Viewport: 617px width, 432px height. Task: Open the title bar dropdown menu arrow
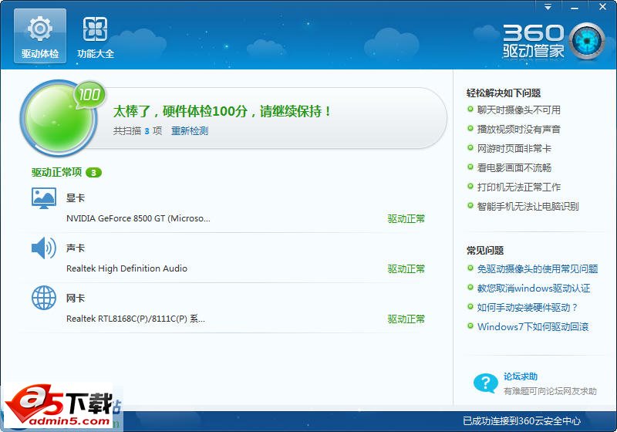[548, 6]
